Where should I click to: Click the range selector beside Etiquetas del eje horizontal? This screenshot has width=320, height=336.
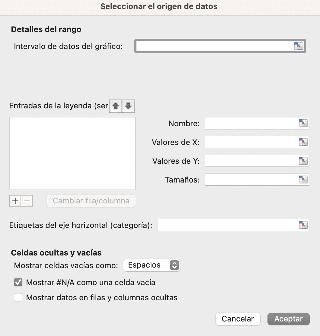click(303, 225)
